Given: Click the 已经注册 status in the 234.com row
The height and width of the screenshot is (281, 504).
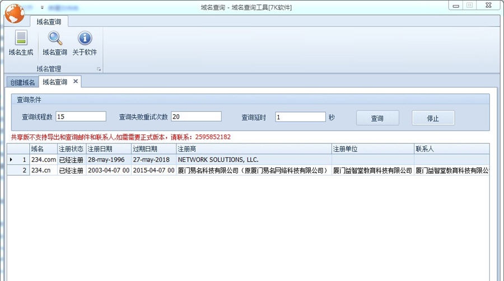Looking at the screenshot, I should point(72,160).
